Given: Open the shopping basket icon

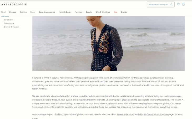Looking at the screenshot, I should pos(183,4).
